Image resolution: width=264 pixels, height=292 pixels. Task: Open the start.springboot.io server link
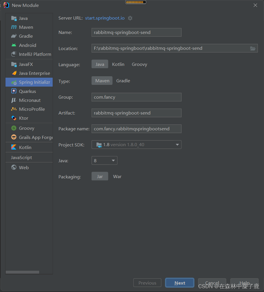(x=105, y=18)
